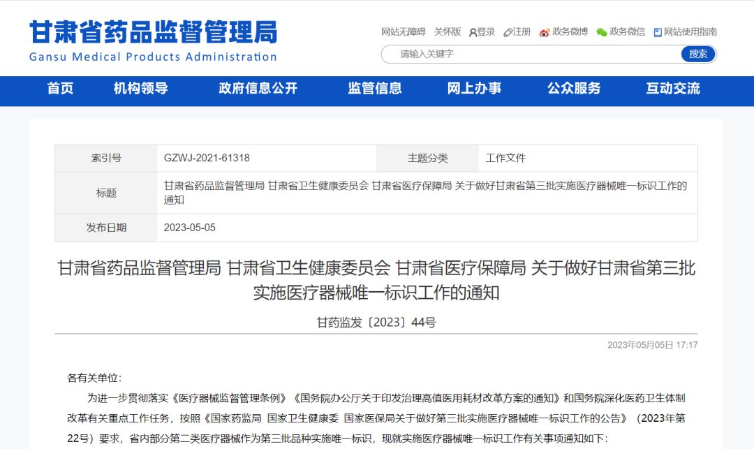Click the document title text in the table
The height and width of the screenshot is (449, 754).
pos(426,193)
